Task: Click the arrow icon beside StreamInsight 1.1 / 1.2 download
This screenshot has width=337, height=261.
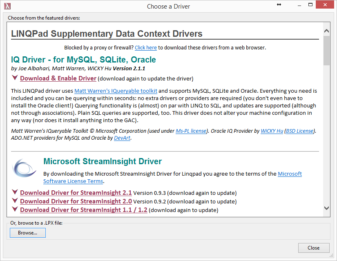Action: [15, 209]
